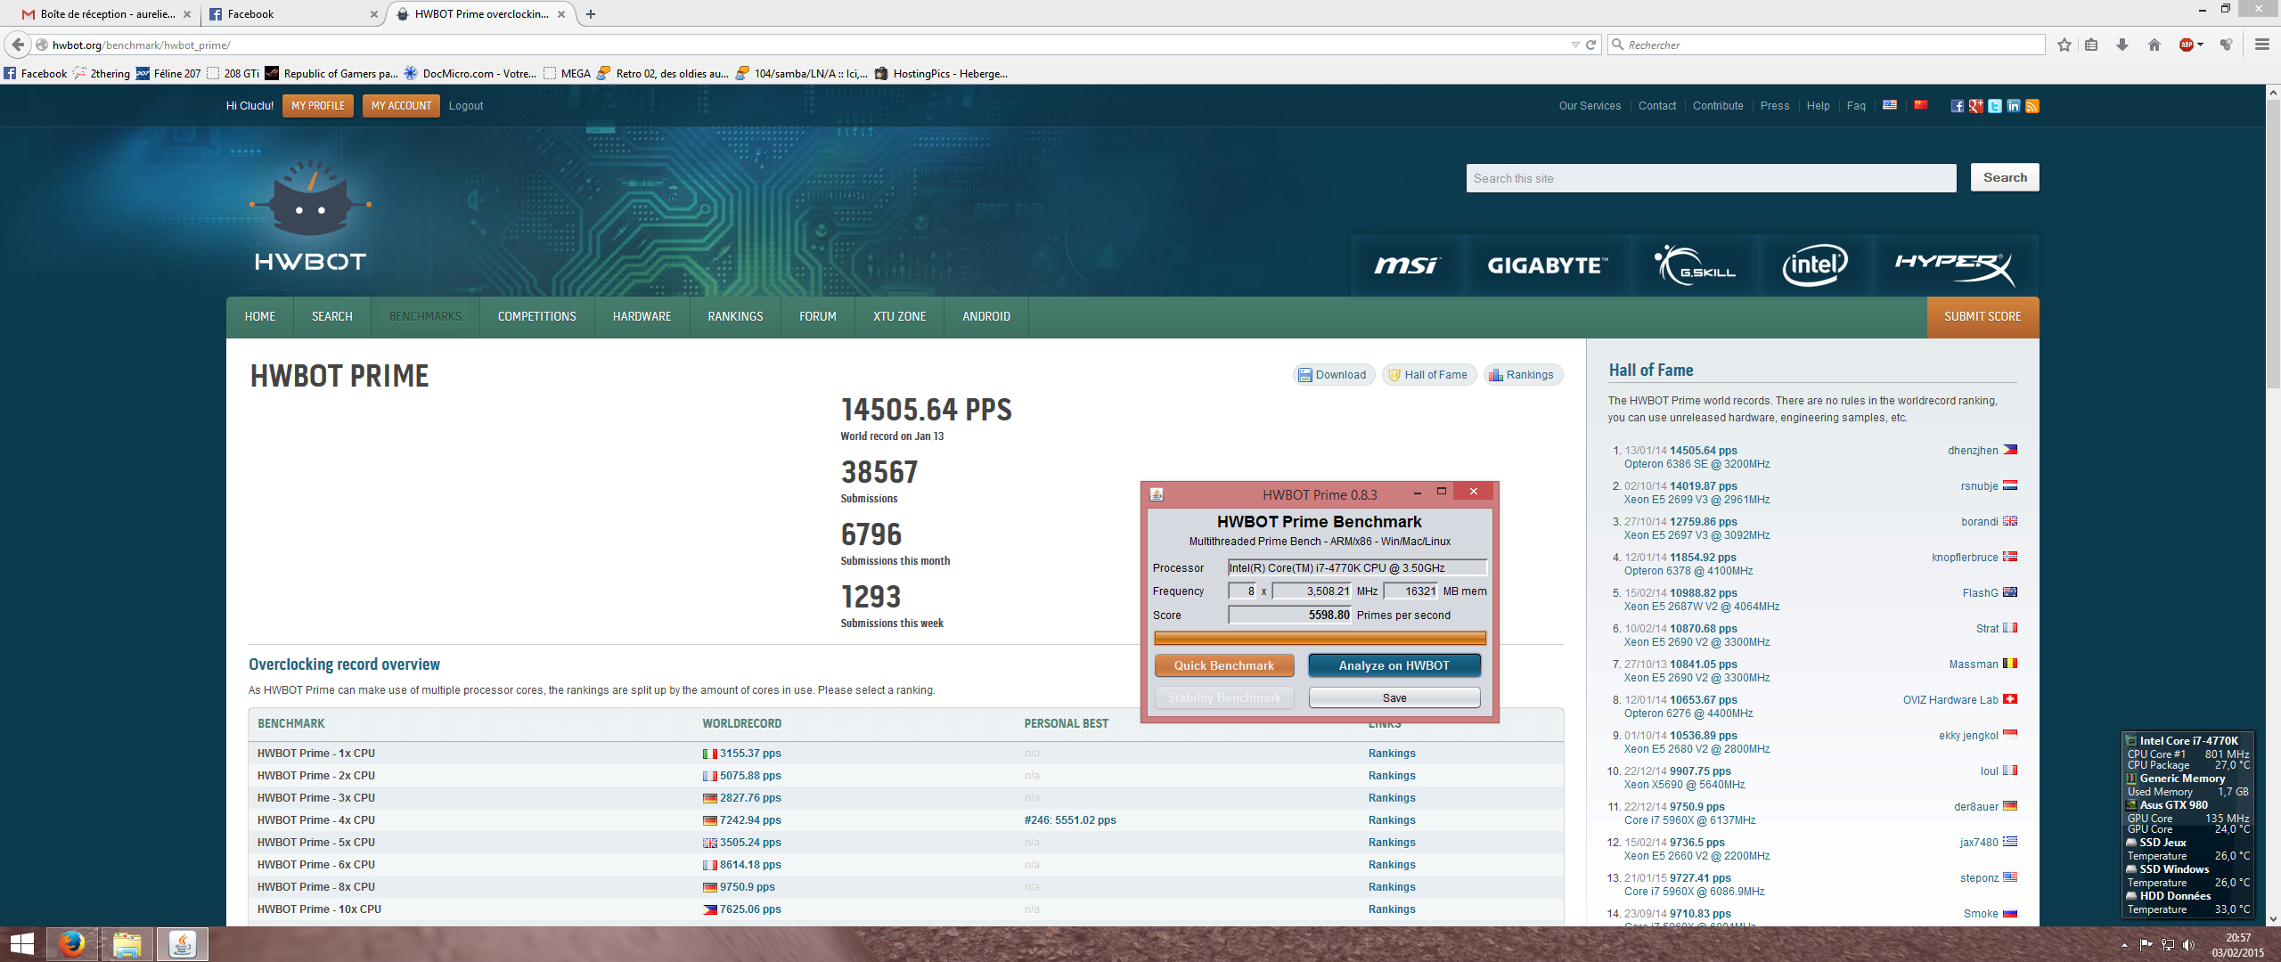This screenshot has width=2281, height=962.
Task: Switch to the Facebook browser tab
Action: (x=294, y=14)
